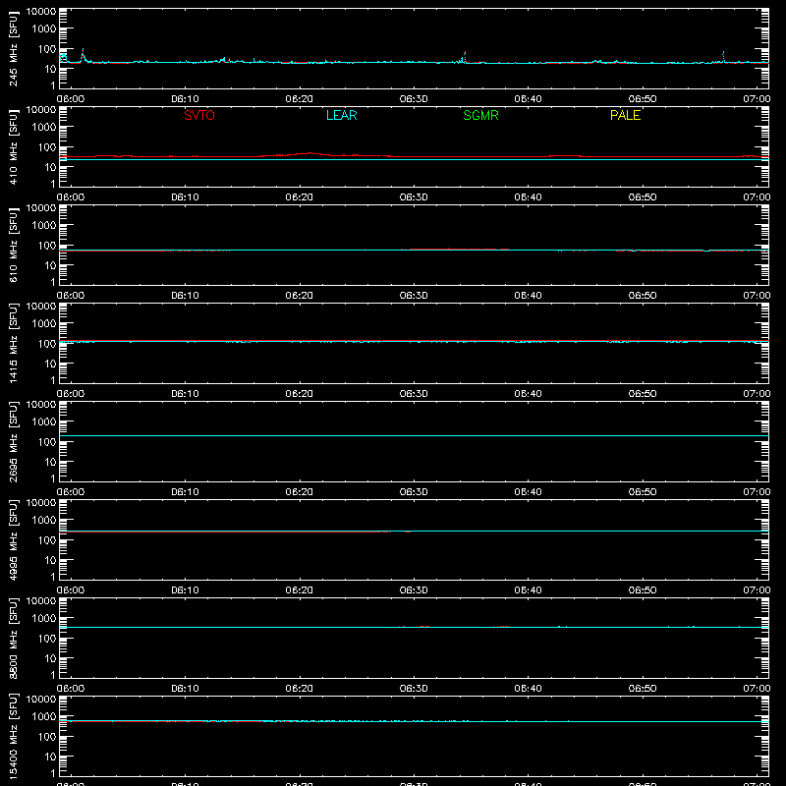786x786 pixels.
Task: Click 07:00 tick under the 8800 MHz plot
Action: point(757,689)
